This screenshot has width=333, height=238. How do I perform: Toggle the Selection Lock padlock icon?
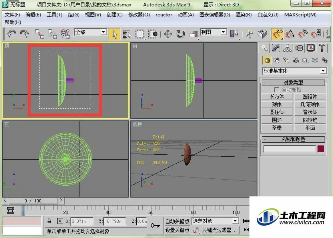pyautogui.click(x=49, y=221)
